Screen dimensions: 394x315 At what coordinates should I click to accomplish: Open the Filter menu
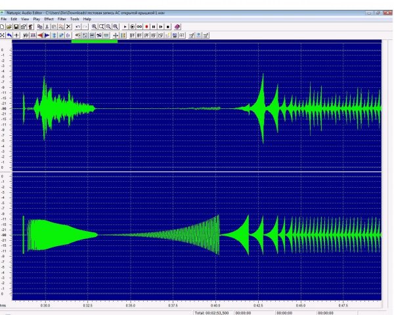click(62, 19)
